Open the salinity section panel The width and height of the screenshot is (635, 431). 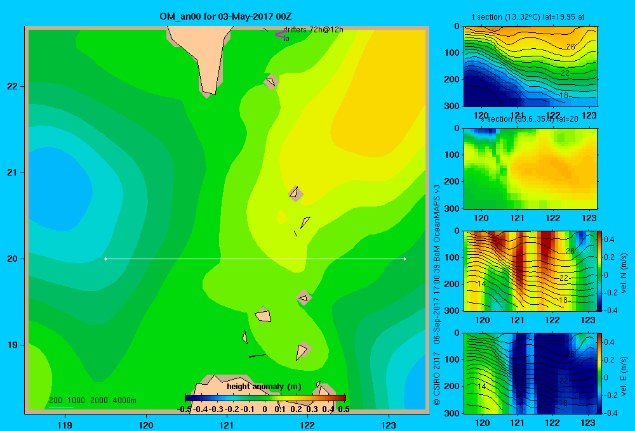(530, 169)
